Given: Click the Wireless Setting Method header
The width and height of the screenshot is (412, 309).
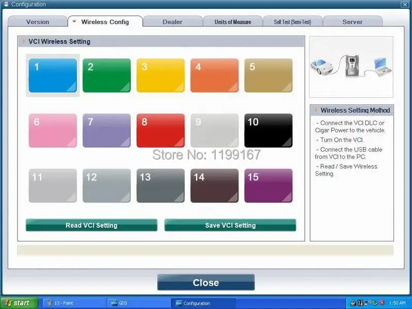Looking at the screenshot, I should tap(352, 110).
